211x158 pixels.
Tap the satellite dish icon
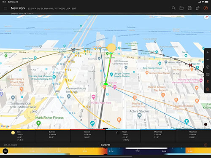197,8
